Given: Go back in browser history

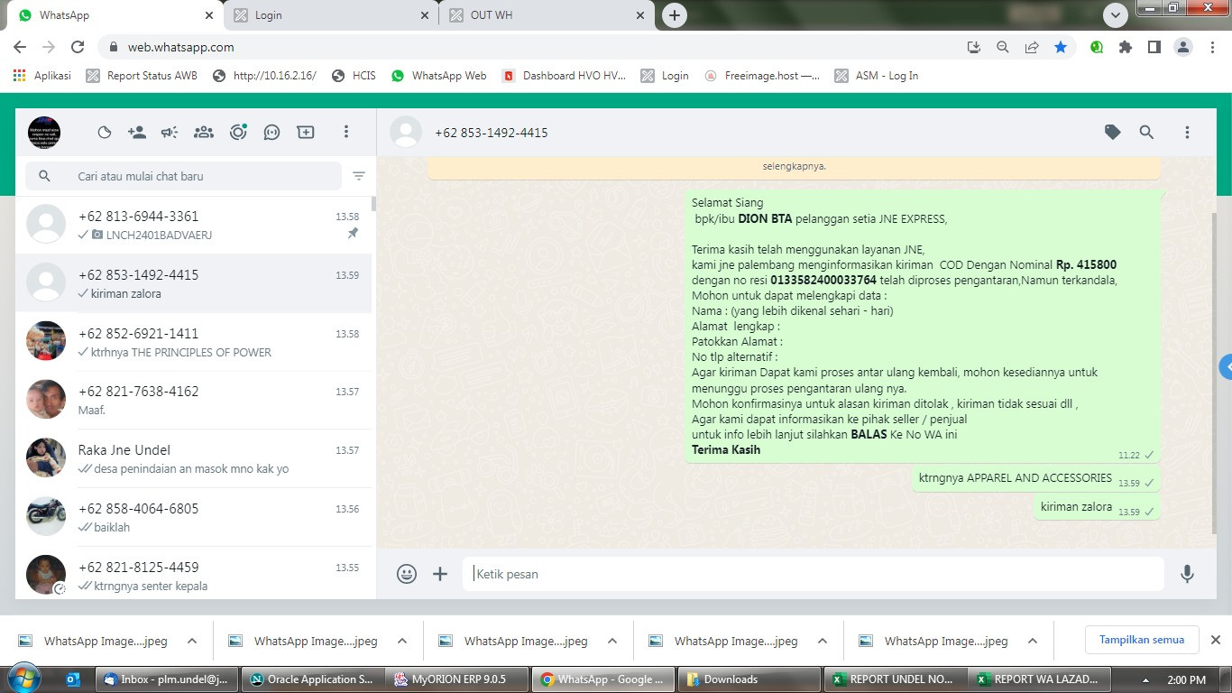Looking at the screenshot, I should pyautogui.click(x=20, y=47).
